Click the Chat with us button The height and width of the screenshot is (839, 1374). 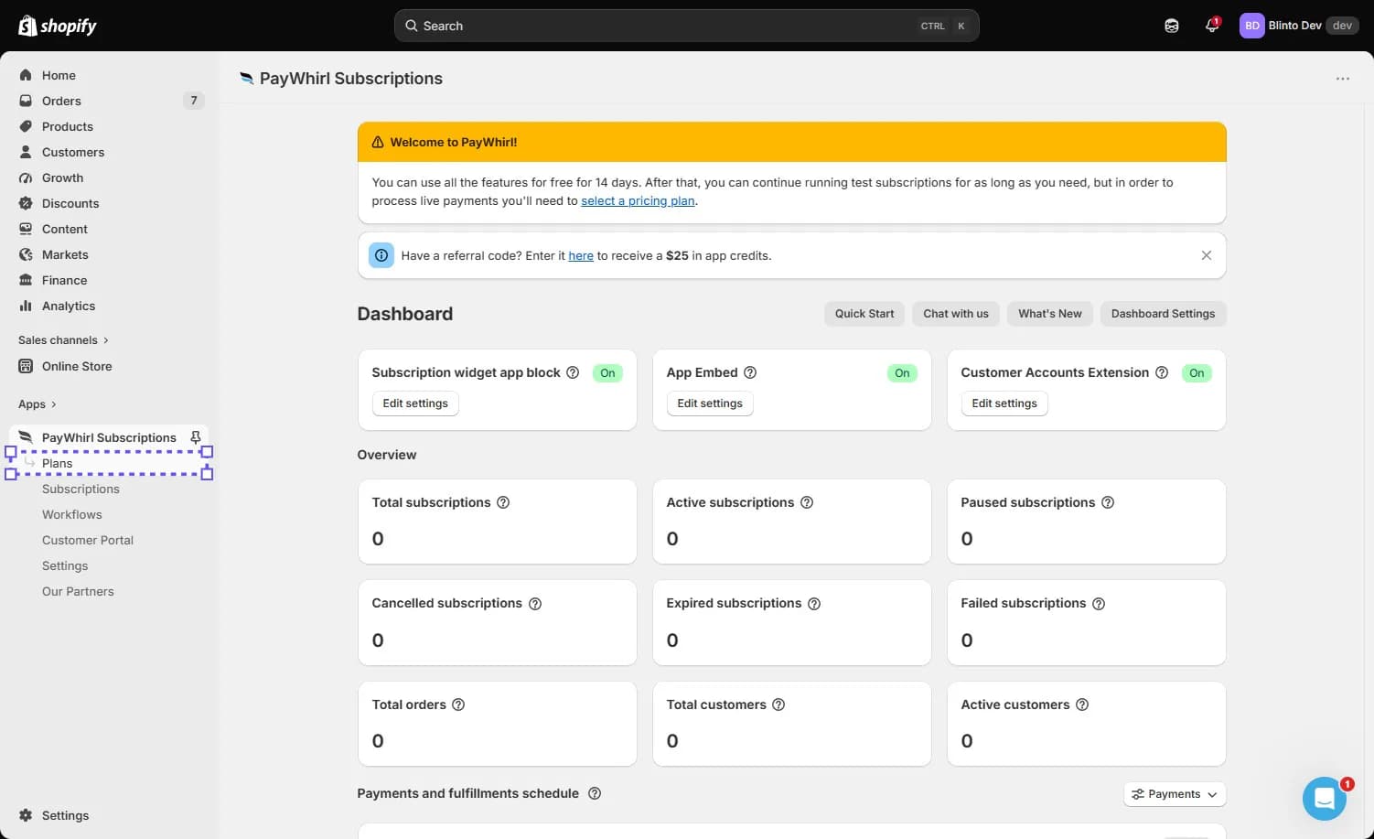point(956,314)
